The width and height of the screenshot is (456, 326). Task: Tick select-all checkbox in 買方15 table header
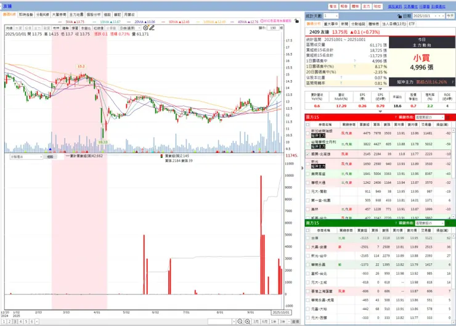tap(307, 124)
